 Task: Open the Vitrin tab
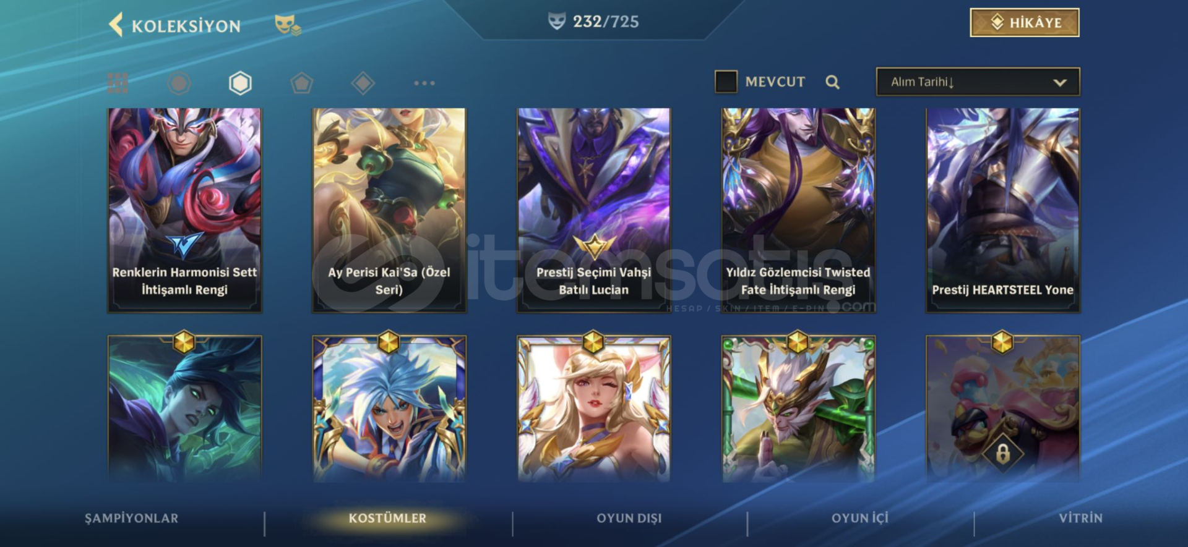[x=1081, y=518]
